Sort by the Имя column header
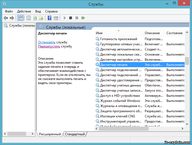The image size is (192, 145). click(x=118, y=33)
